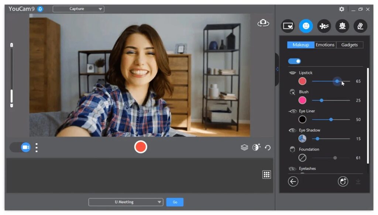This screenshot has width=378, height=215.
Task: Click the makeup panel vertical scrollbar
Action: pyautogui.click(x=368, y=116)
